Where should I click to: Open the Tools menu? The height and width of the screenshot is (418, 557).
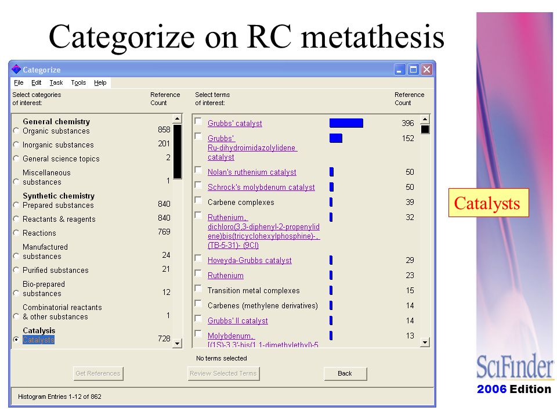click(x=78, y=83)
